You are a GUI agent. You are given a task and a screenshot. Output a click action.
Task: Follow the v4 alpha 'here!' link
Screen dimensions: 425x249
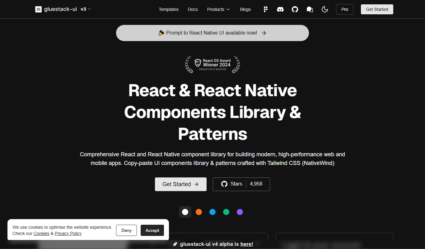point(247,244)
